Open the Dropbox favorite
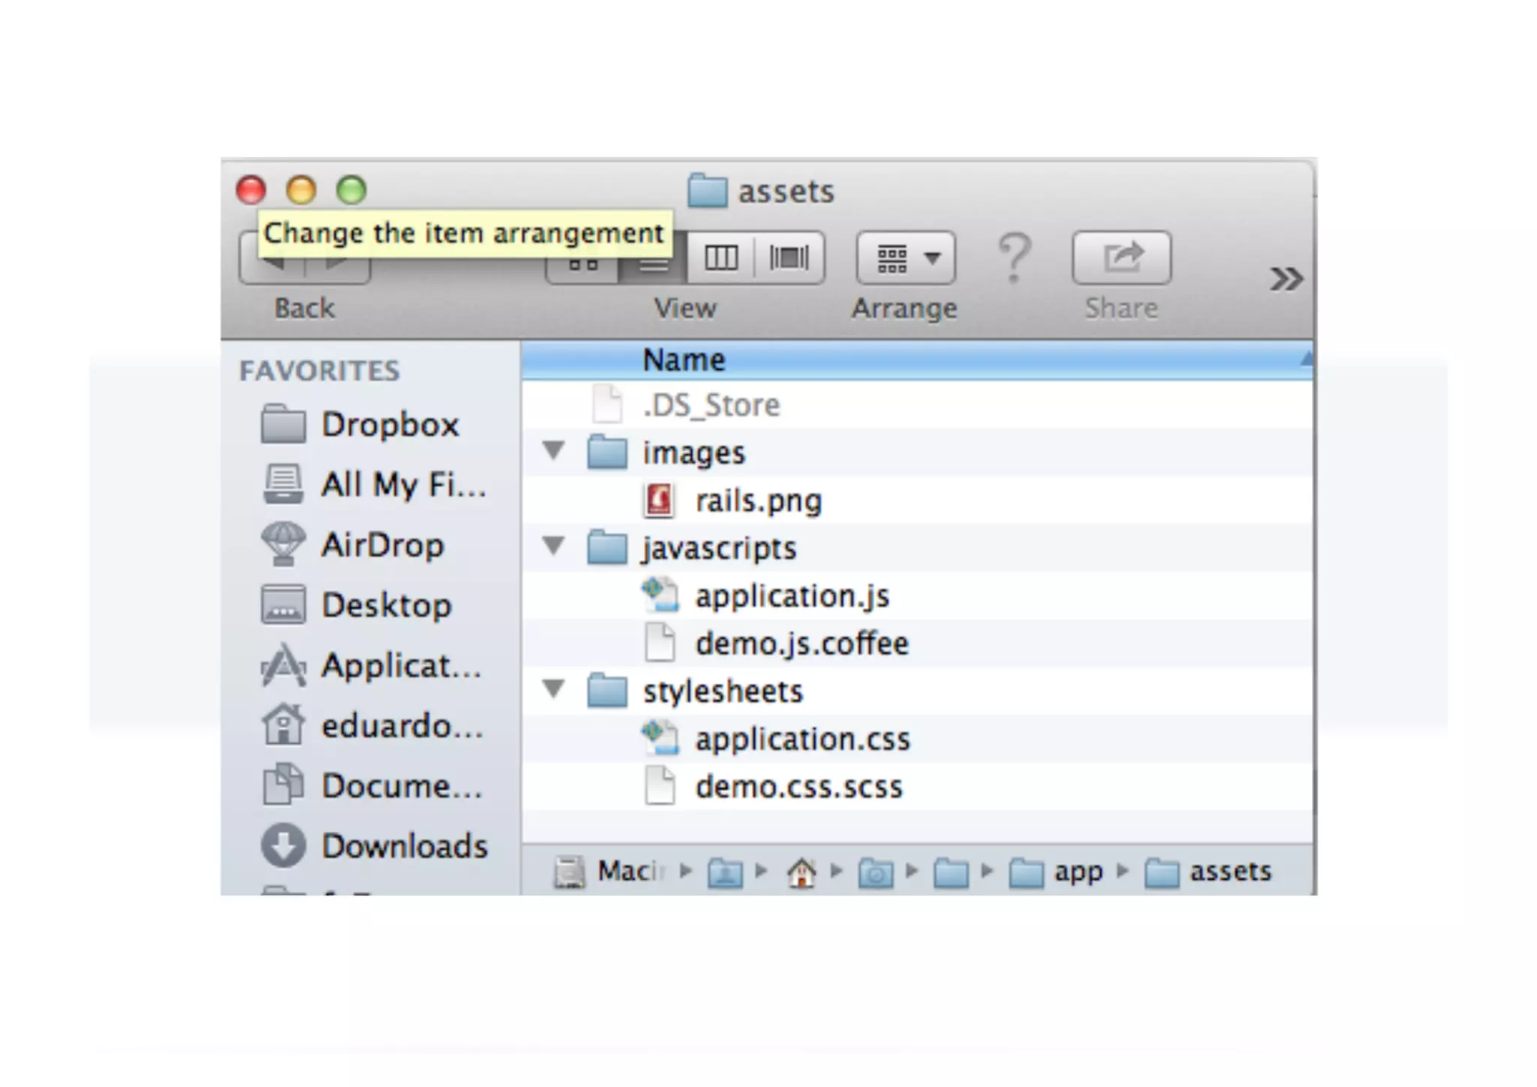Image resolution: width=1537 pixels, height=1087 pixels. (389, 425)
